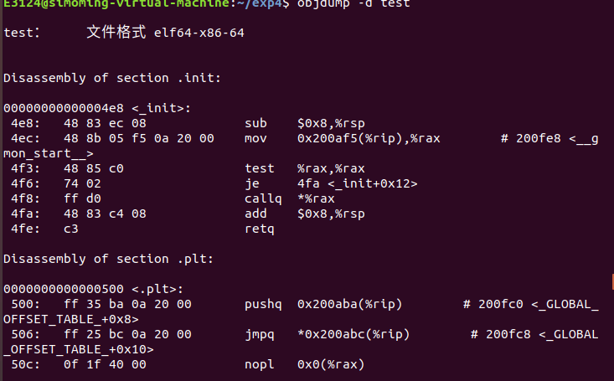The height and width of the screenshot is (381, 614).
Task: Click the 'jmpq' instruction at address 506
Action: (x=259, y=335)
